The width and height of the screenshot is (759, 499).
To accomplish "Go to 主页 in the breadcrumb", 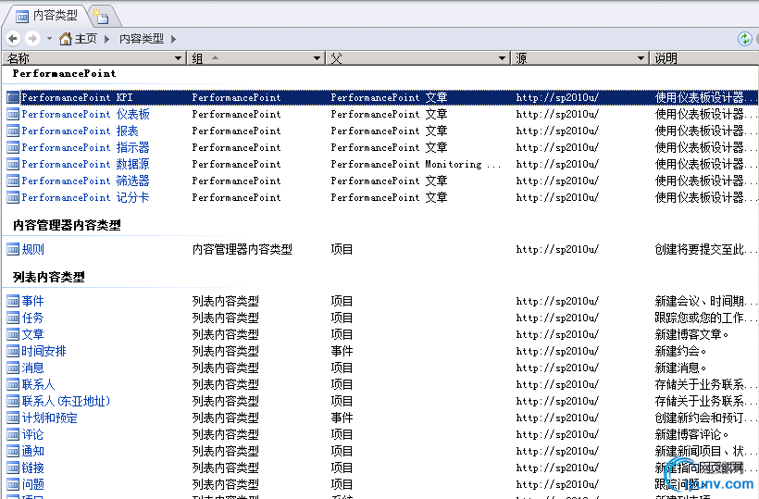I will 86,39.
